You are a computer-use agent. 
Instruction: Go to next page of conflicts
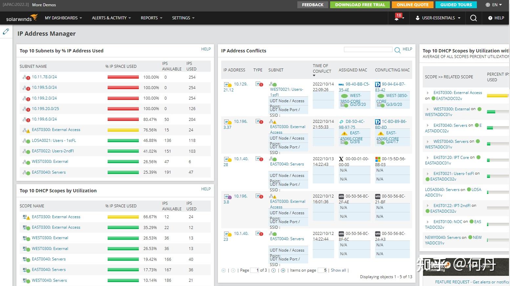point(273,270)
